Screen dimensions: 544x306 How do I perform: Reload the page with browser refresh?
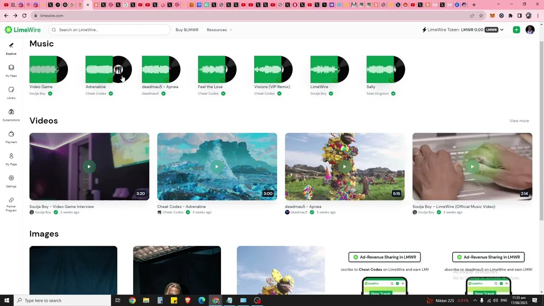pyautogui.click(x=24, y=15)
